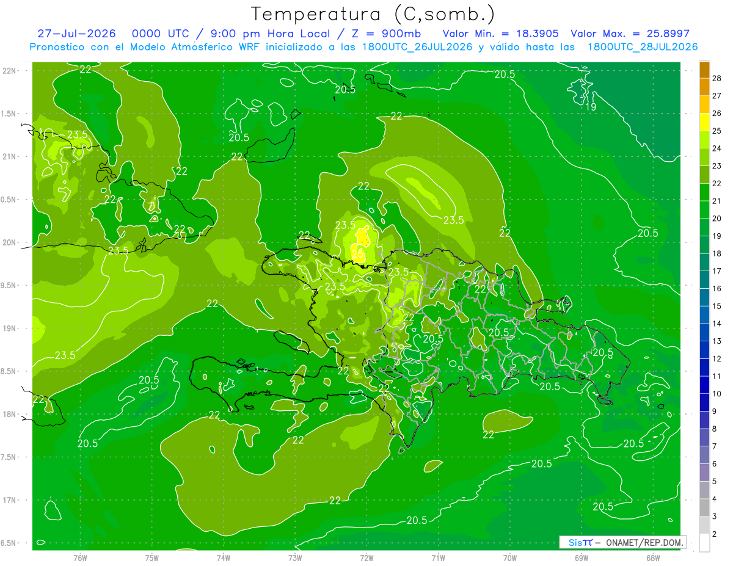The height and width of the screenshot is (566, 733).
Task: Pick the dark blue swatch between 10 and 11
Action: (x=704, y=385)
